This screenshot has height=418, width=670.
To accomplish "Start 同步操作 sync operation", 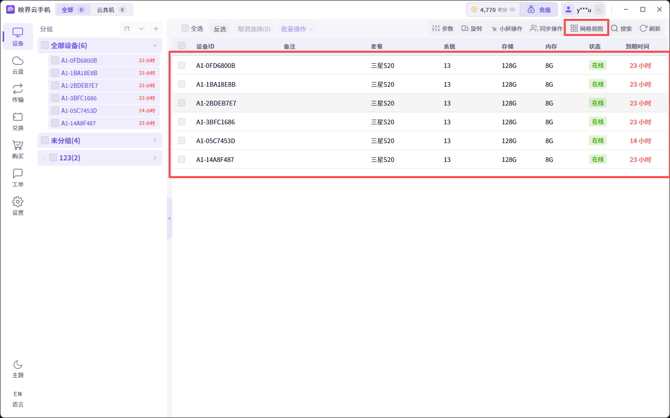I will pos(546,29).
